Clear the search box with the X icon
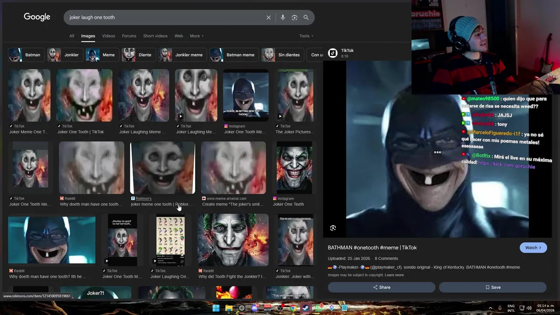The image size is (560, 315). pyautogui.click(x=269, y=17)
